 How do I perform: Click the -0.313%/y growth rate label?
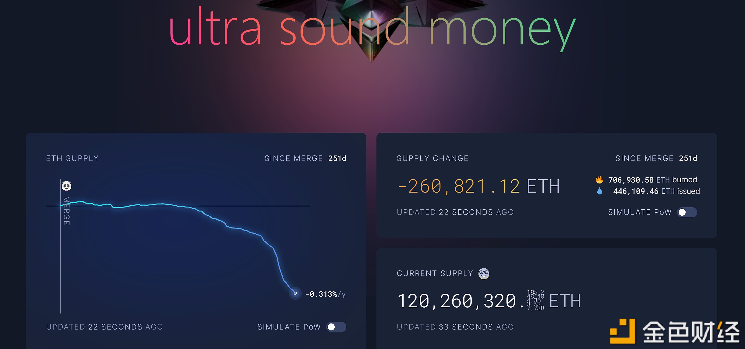tap(325, 294)
